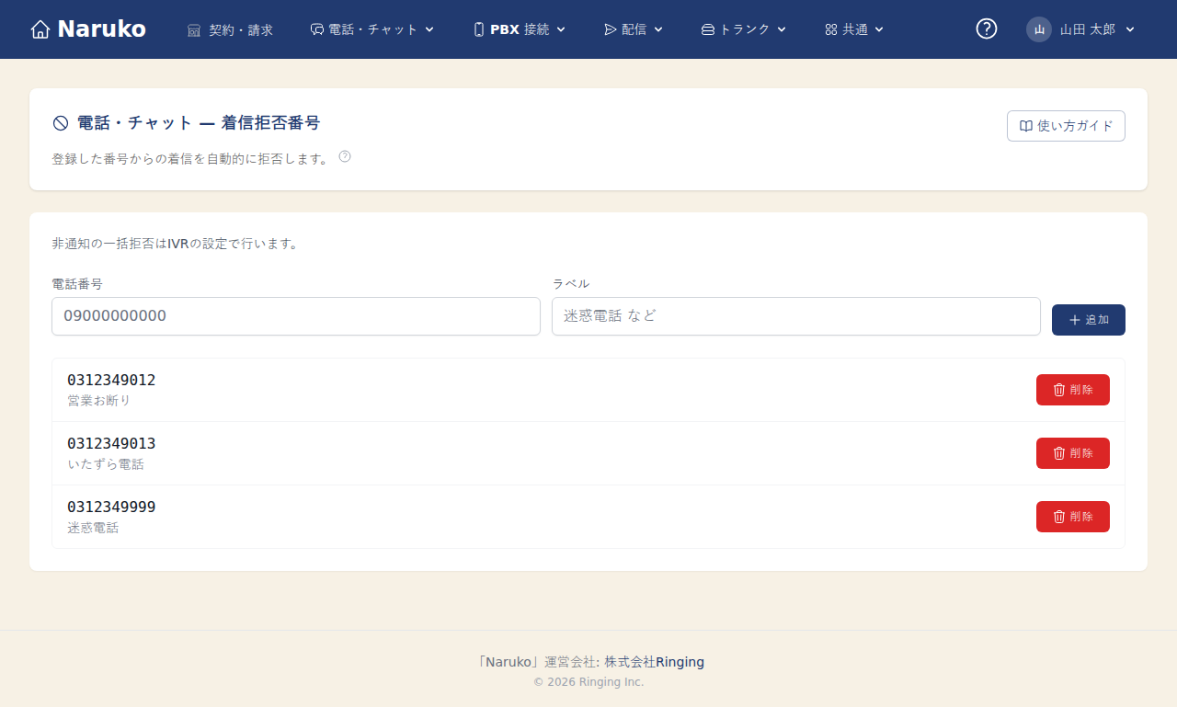Screen dimensions: 1177x707
Task: Click the trash icon for 0312349013
Action: (1059, 453)
